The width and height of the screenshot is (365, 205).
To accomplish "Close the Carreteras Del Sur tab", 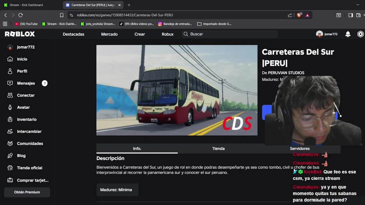I will coord(119,5).
